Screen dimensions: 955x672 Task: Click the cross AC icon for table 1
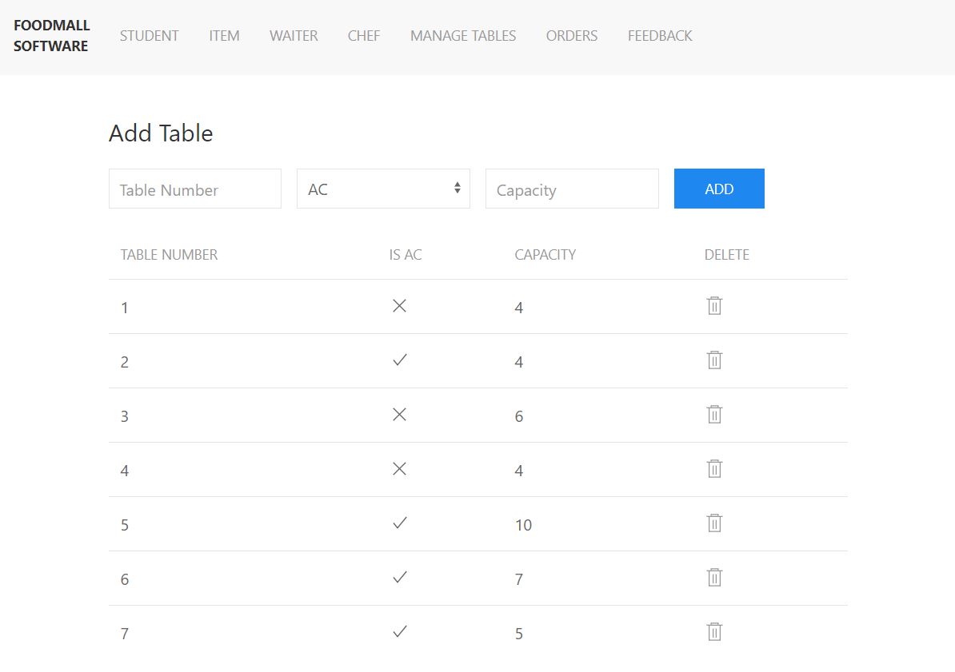pyautogui.click(x=400, y=305)
